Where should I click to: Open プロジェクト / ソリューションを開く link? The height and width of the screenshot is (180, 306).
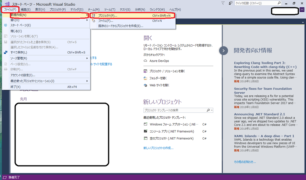(167, 71)
